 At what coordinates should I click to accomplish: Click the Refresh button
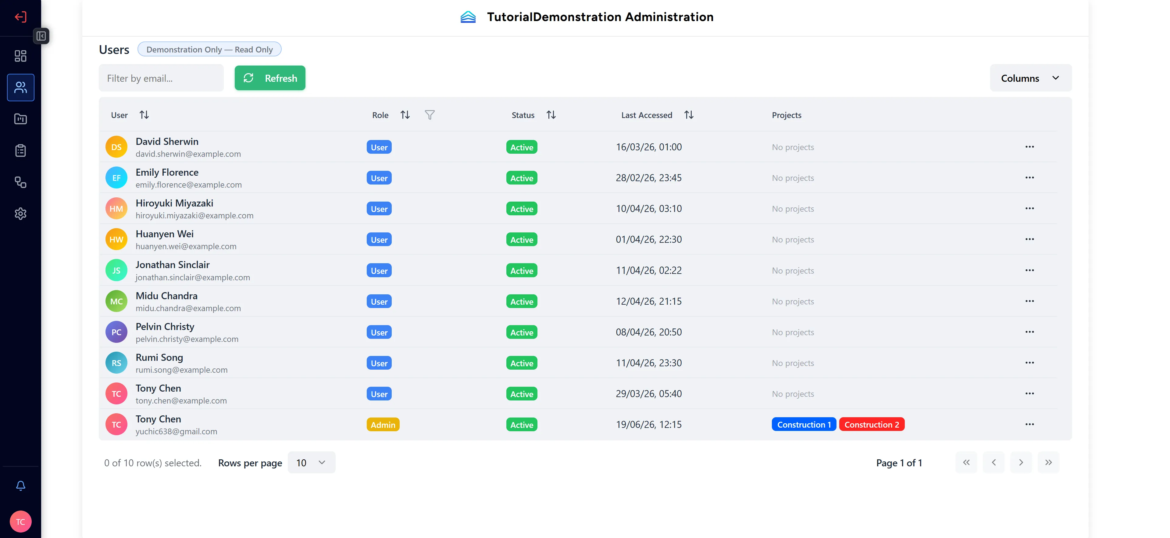(270, 78)
